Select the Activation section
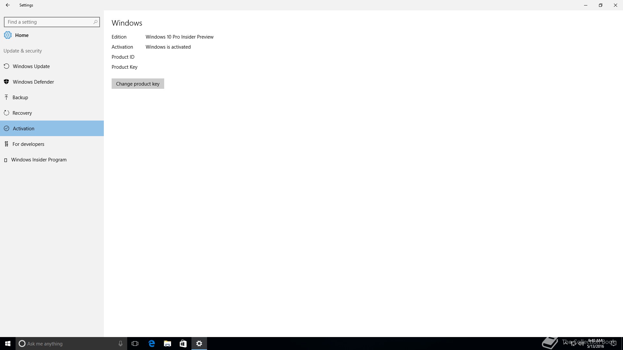 pyautogui.click(x=52, y=128)
